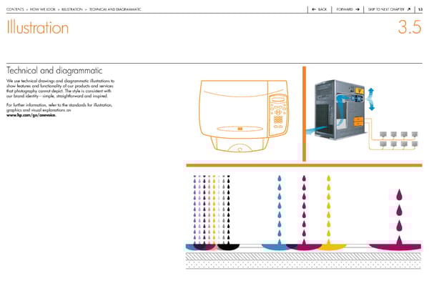
Task: Click the yellow ink drop column
Action: (327, 207)
